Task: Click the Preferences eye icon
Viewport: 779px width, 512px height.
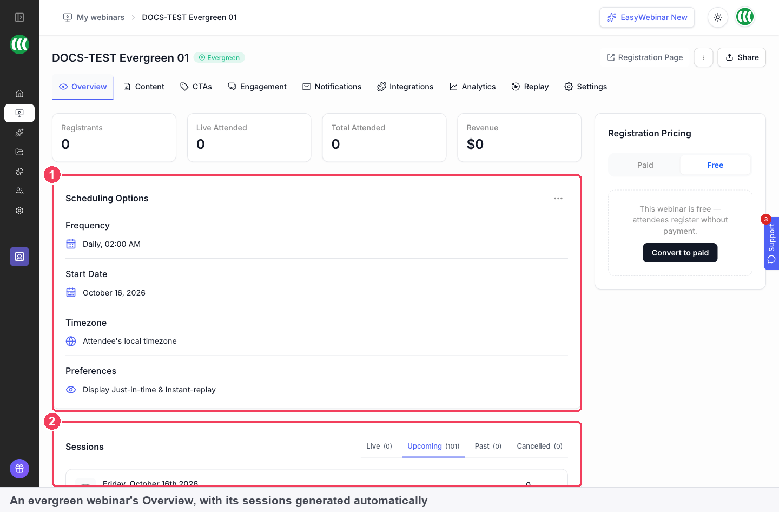Action: (x=71, y=390)
